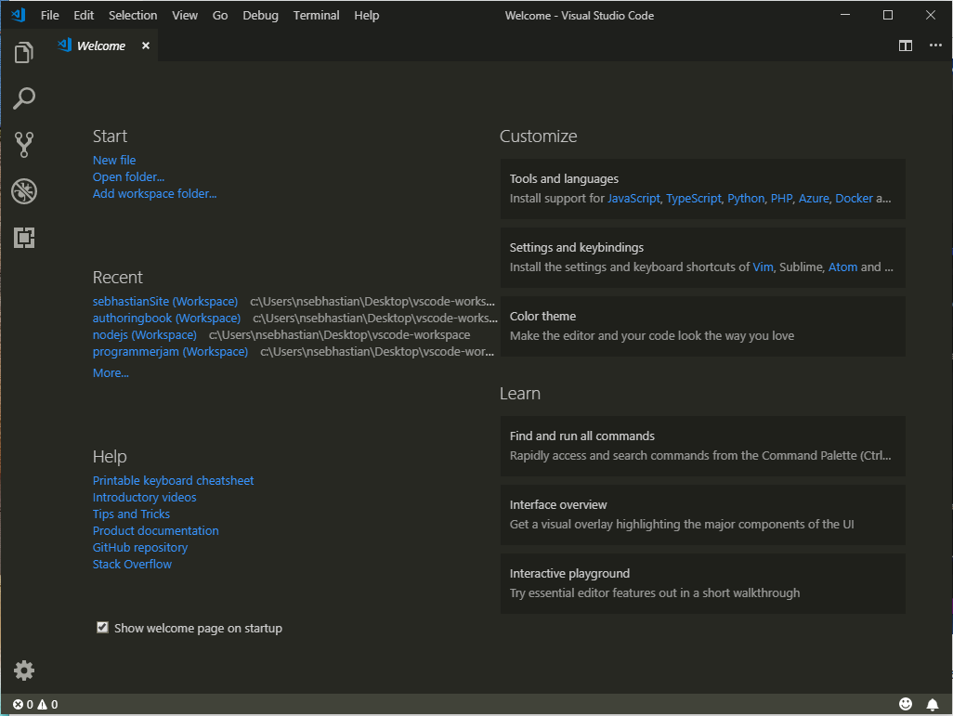Image resolution: width=953 pixels, height=716 pixels.
Task: Open the Explorer view in activity bar
Action: [x=24, y=52]
